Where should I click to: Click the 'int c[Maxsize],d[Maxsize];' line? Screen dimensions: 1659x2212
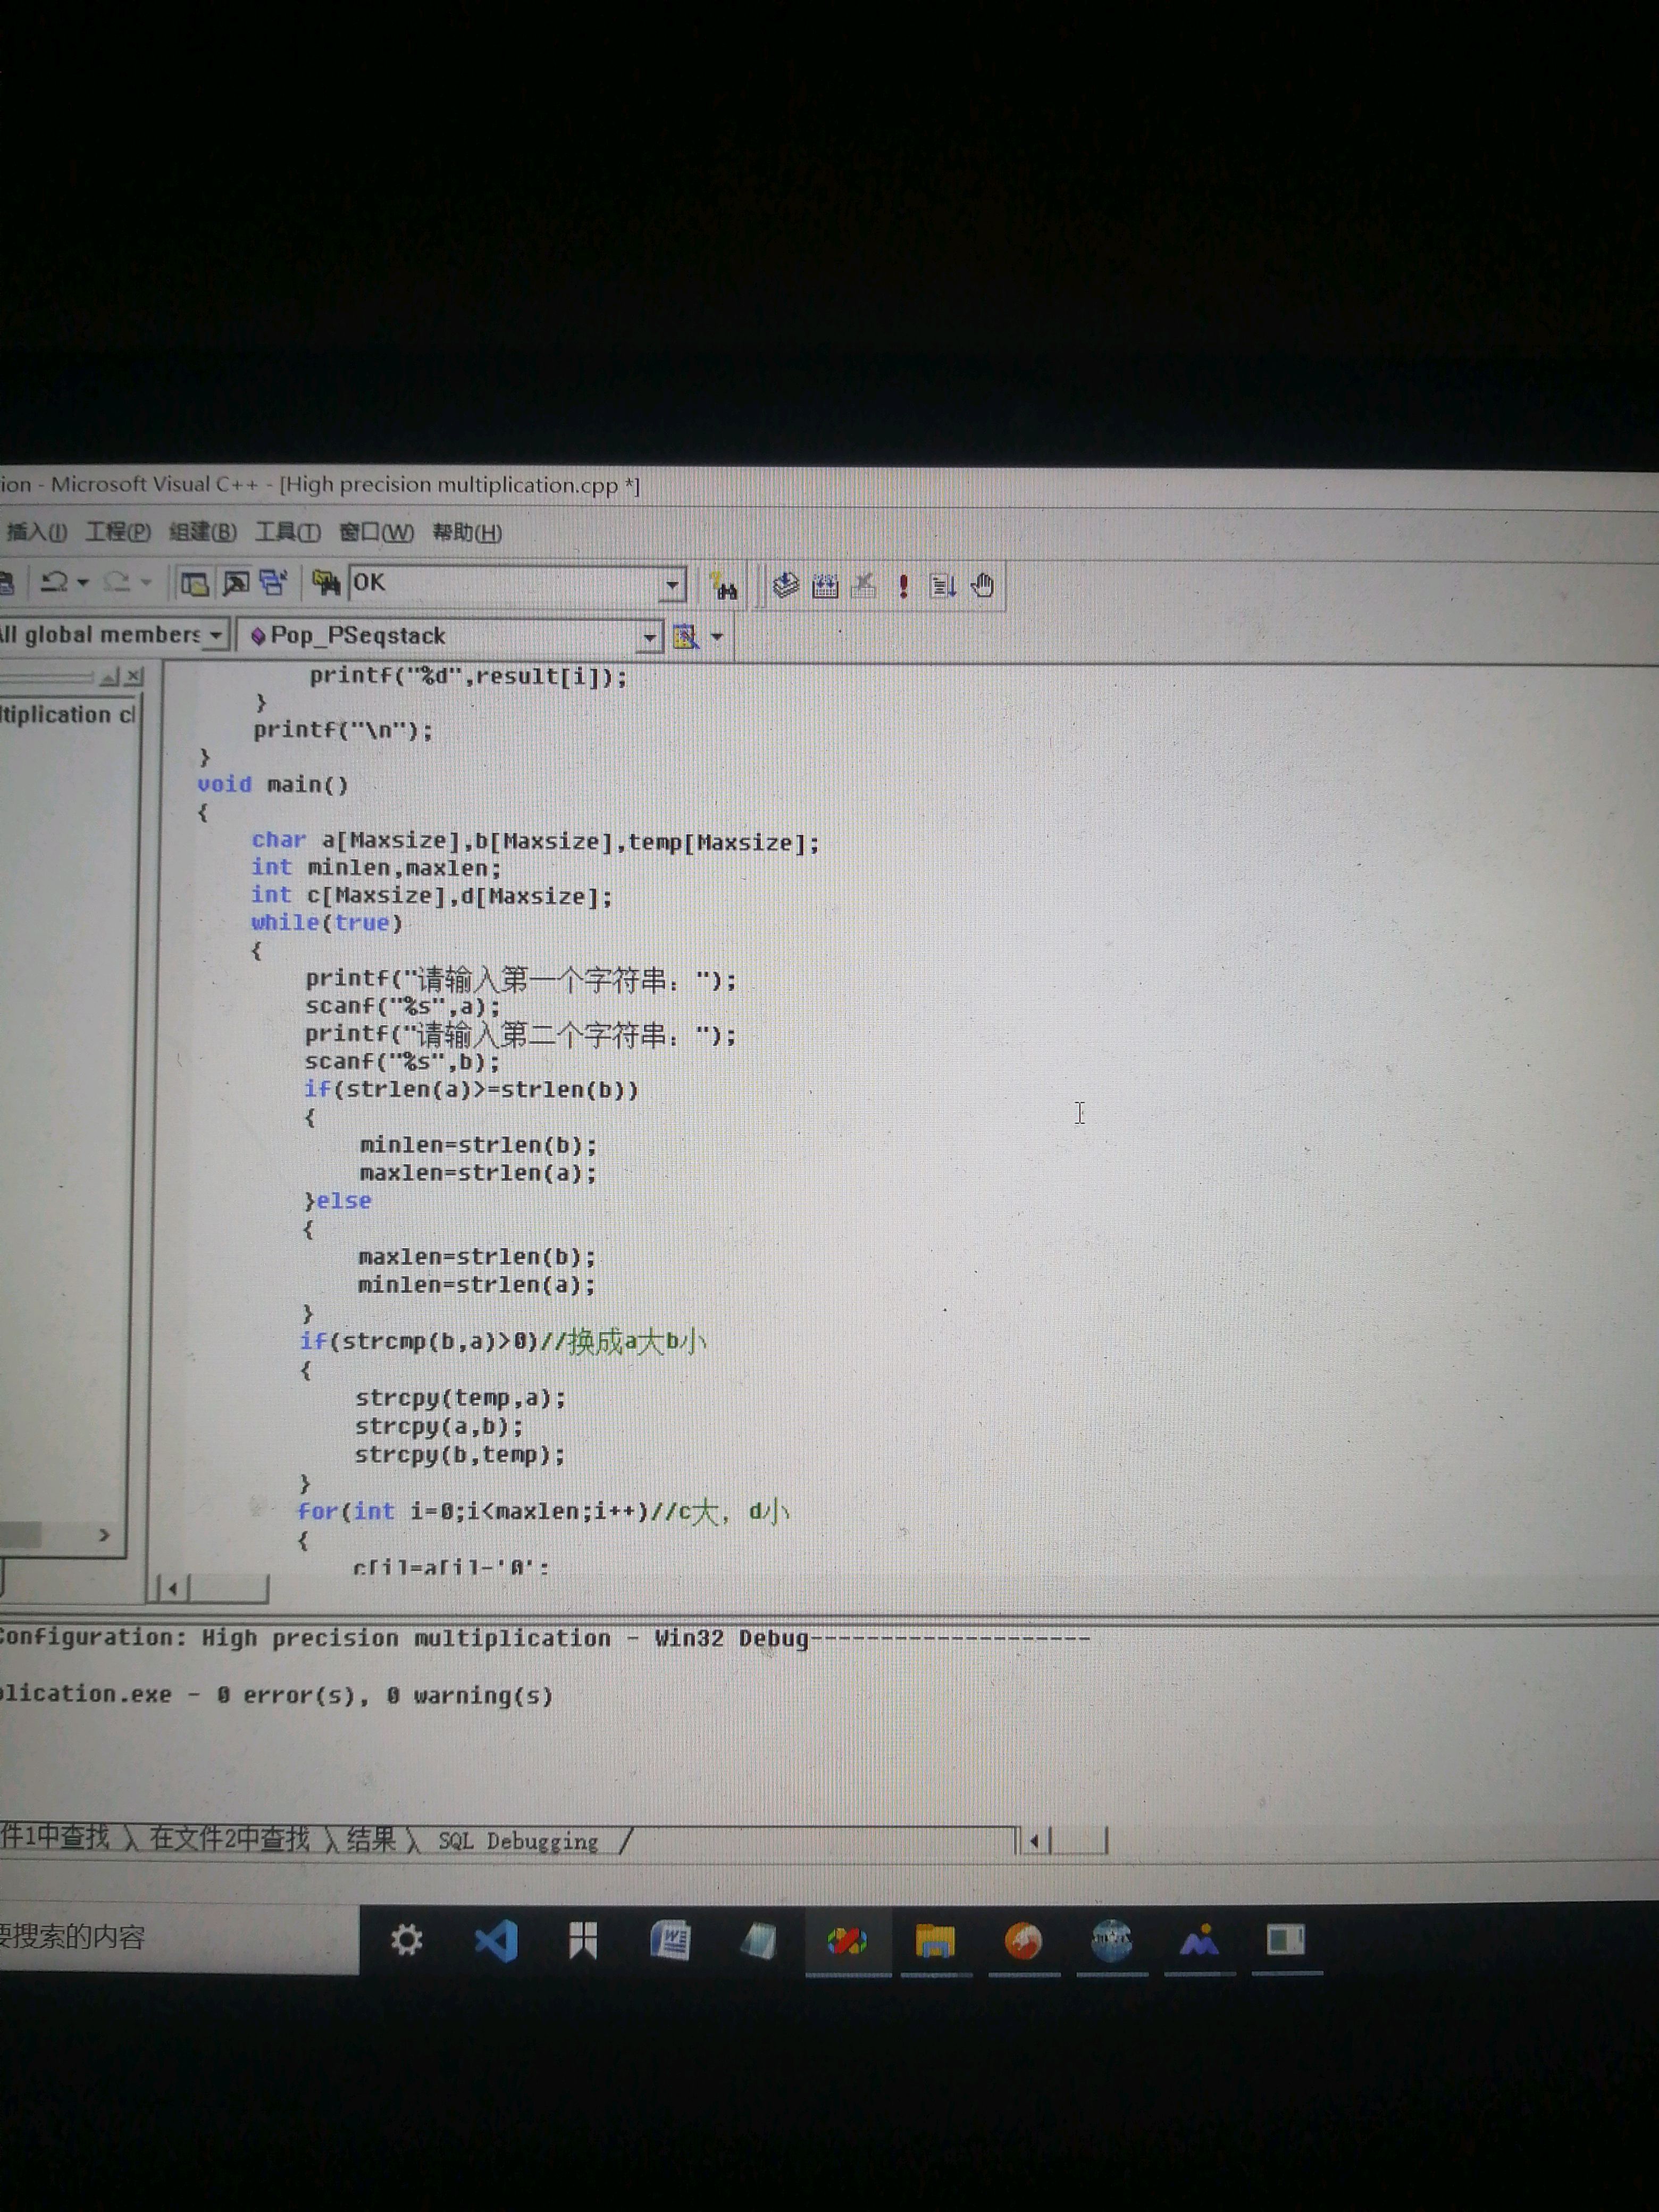(x=432, y=896)
